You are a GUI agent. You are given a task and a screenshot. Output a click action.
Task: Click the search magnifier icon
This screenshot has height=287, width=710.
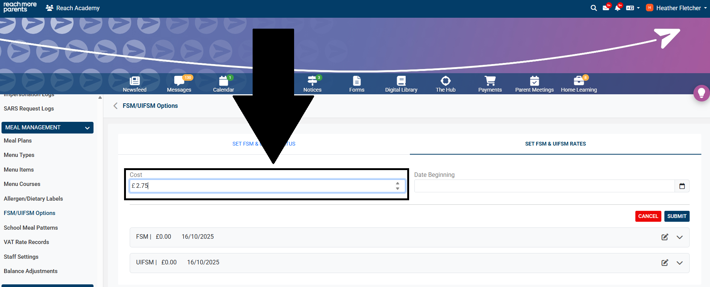(593, 8)
